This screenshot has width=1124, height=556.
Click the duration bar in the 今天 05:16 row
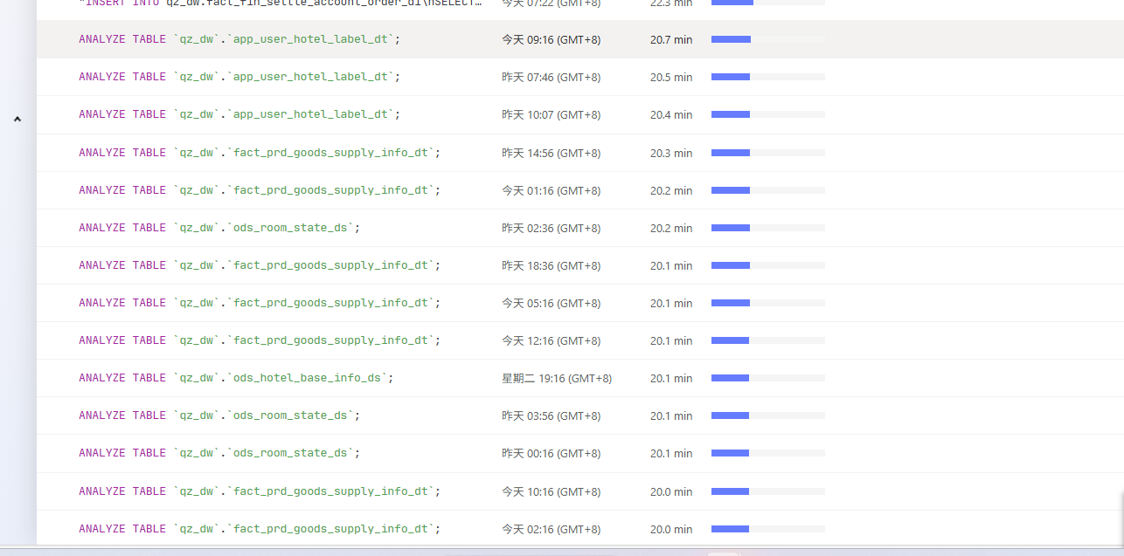click(767, 303)
